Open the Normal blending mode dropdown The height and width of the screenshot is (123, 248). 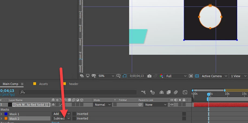tap(102, 105)
